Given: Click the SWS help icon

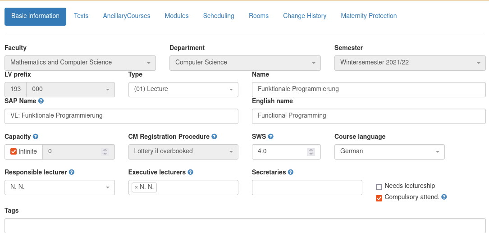Looking at the screenshot, I should click(x=271, y=137).
